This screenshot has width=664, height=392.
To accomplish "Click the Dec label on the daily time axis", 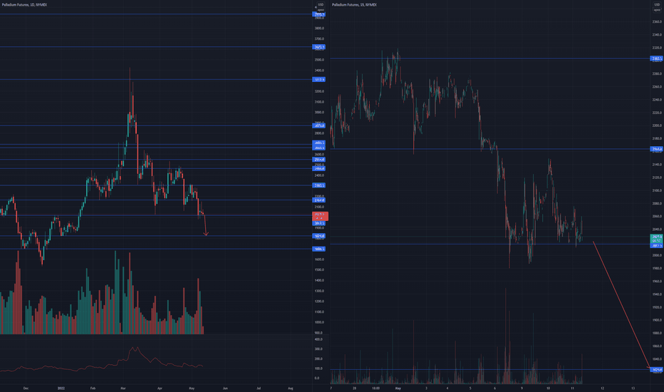I will tap(26, 388).
